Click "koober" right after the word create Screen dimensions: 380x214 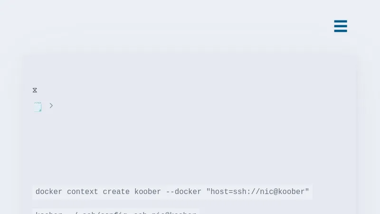click(x=148, y=192)
